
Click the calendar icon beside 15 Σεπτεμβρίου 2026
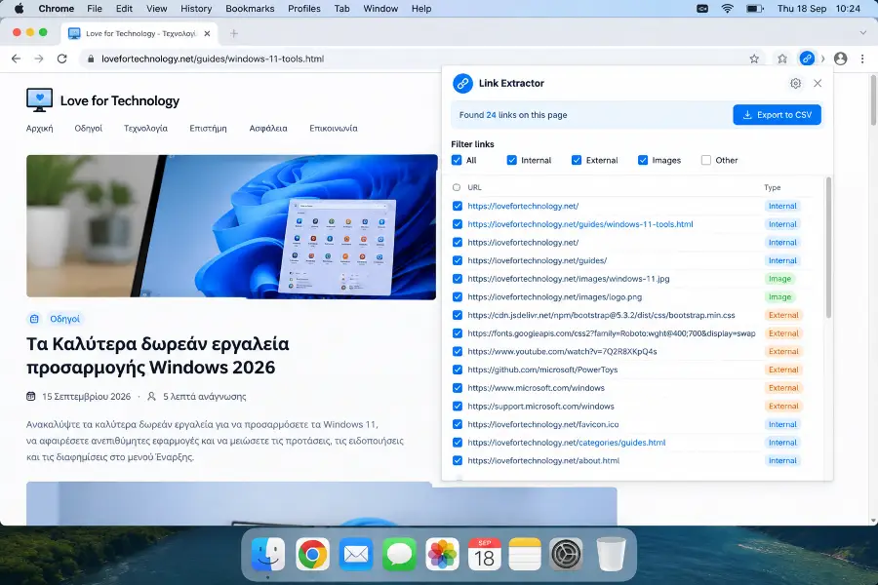pyautogui.click(x=31, y=397)
